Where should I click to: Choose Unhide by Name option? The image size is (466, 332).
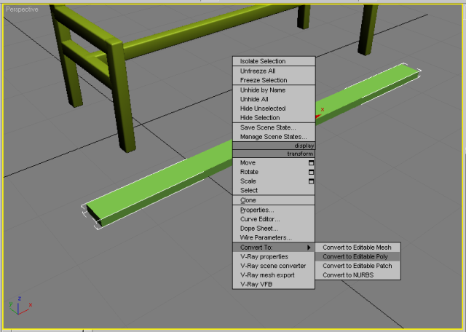(274, 90)
